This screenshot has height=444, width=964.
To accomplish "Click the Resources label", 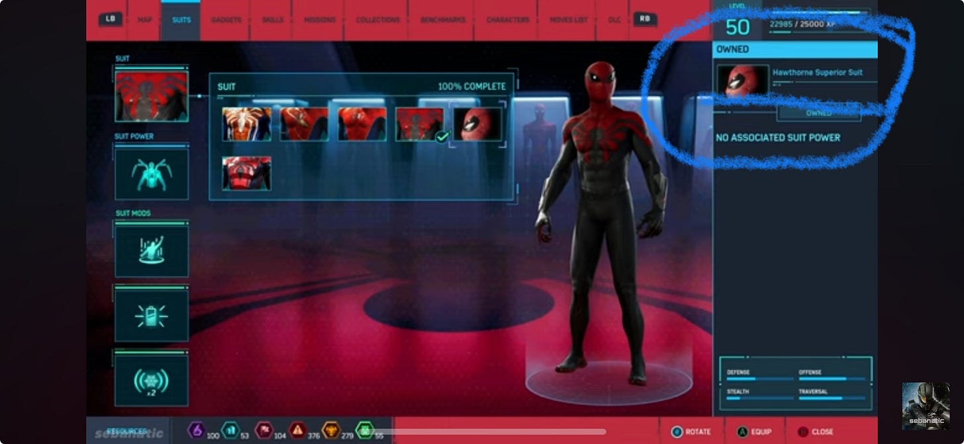I will point(126,431).
